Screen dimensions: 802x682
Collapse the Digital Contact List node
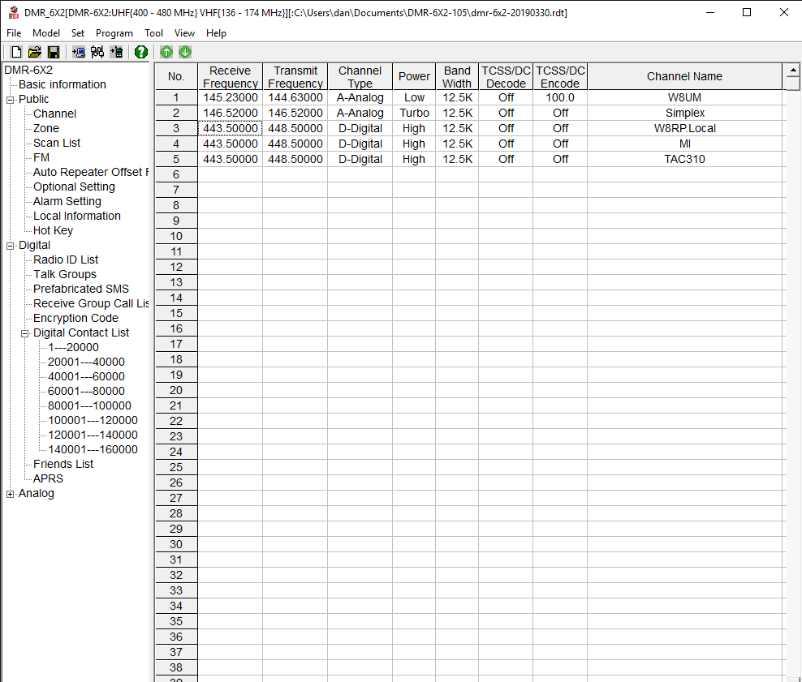click(25, 333)
